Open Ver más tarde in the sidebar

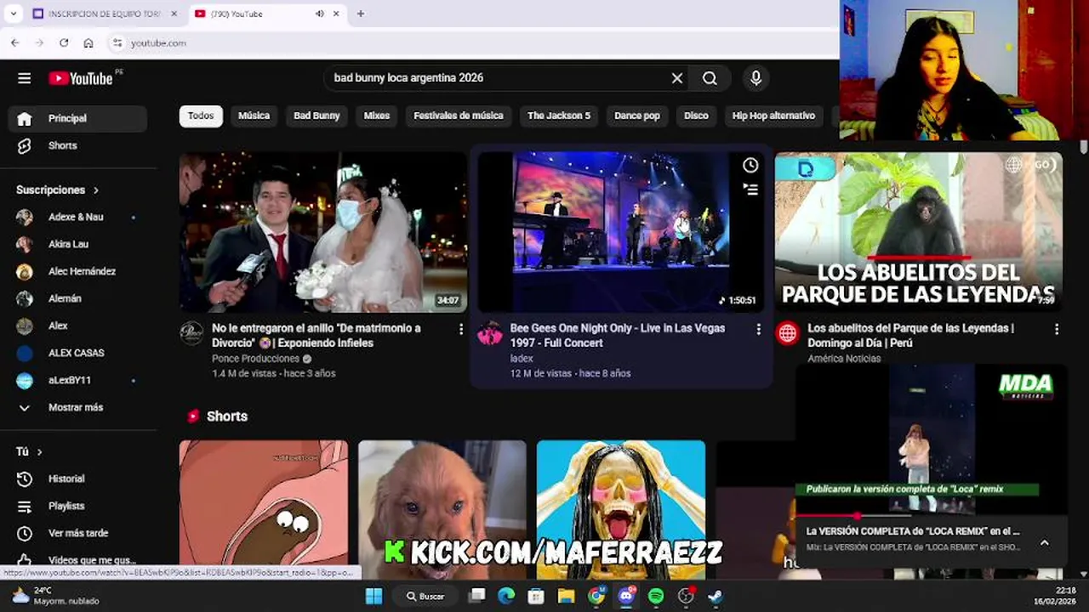pos(77,533)
